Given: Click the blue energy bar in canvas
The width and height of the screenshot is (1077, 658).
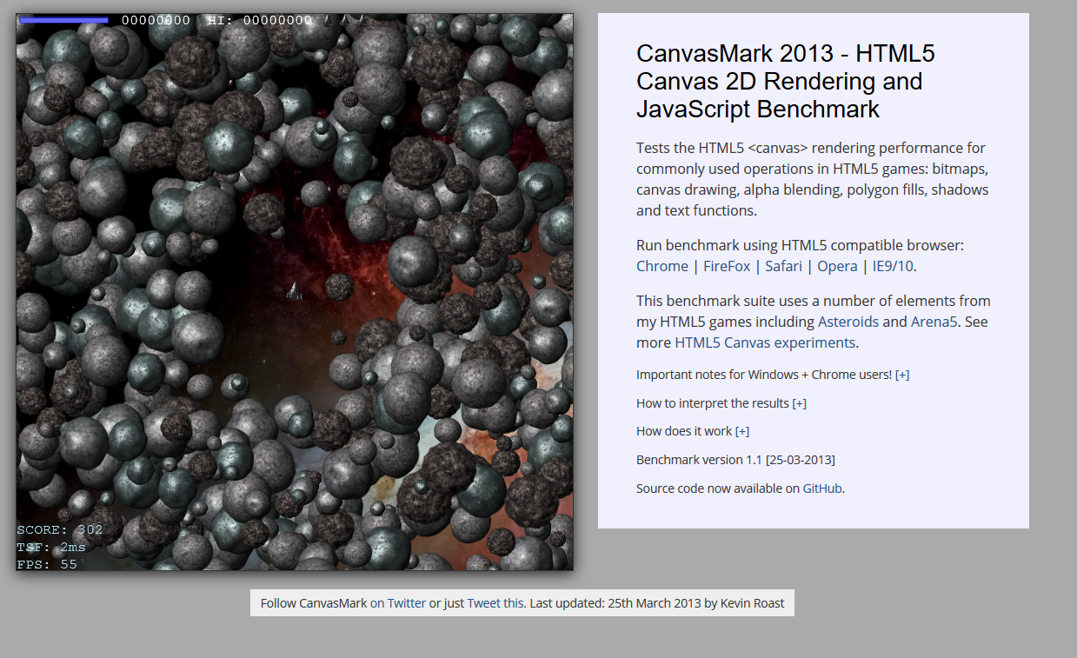Looking at the screenshot, I should click(63, 20).
